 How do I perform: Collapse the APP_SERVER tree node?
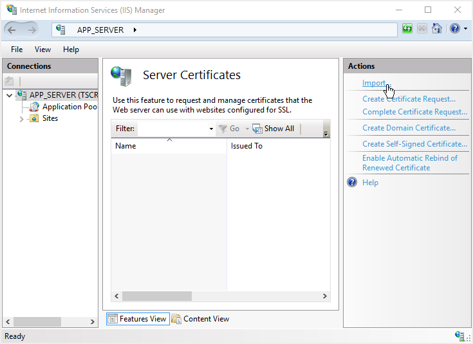10,96
